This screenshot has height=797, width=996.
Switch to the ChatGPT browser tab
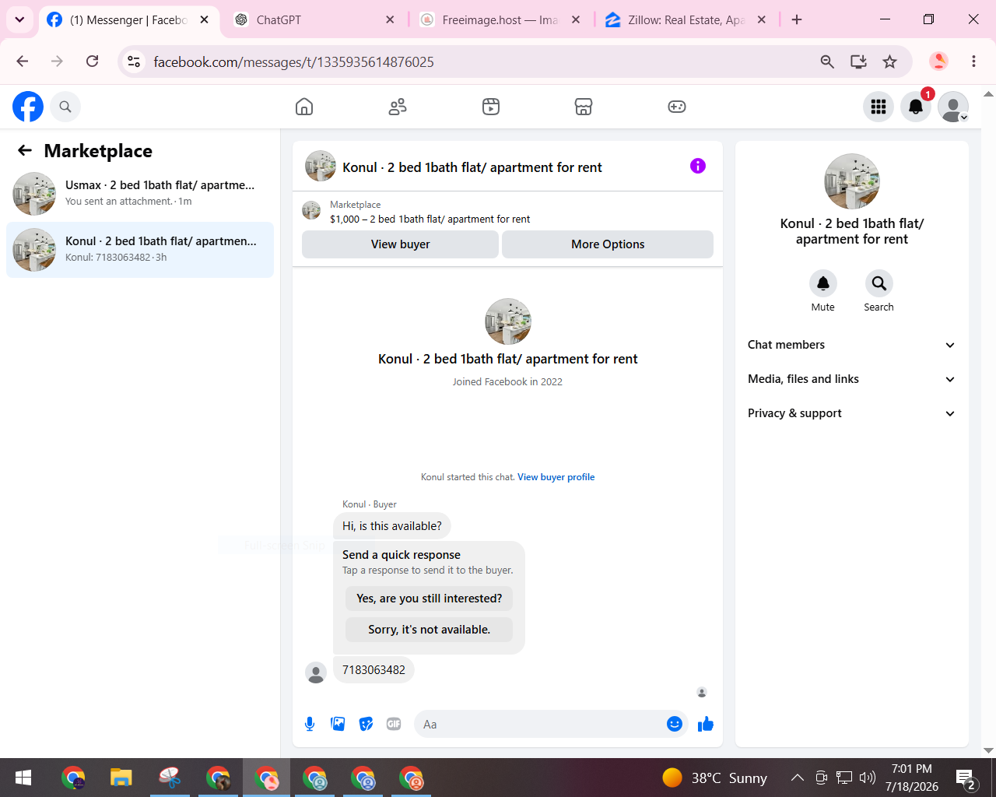click(315, 20)
